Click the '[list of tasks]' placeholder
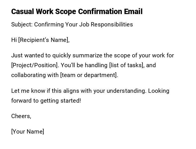The width and height of the screenshot is (196, 149). (x=127, y=65)
